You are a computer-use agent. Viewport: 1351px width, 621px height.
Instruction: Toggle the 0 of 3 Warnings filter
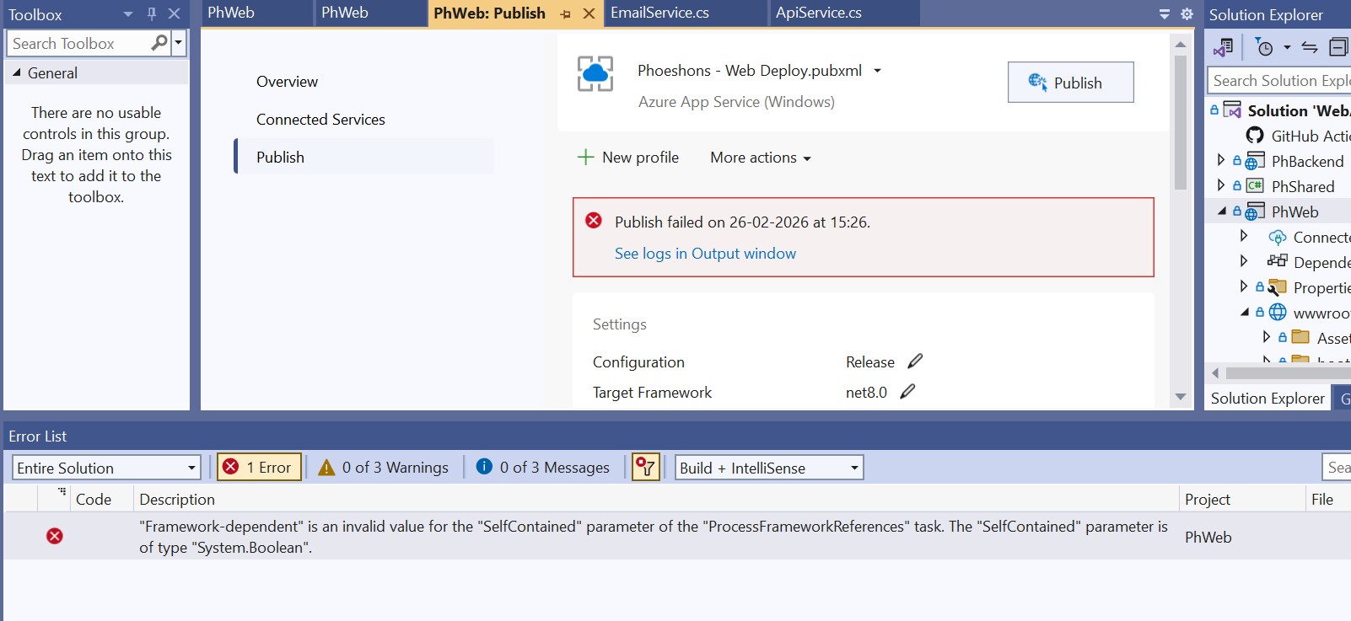[384, 467]
